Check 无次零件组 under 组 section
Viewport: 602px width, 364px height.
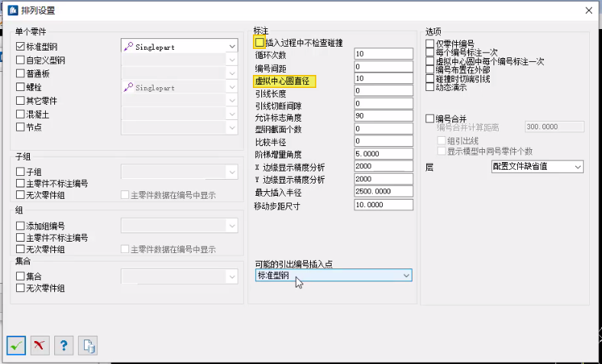(x=21, y=249)
